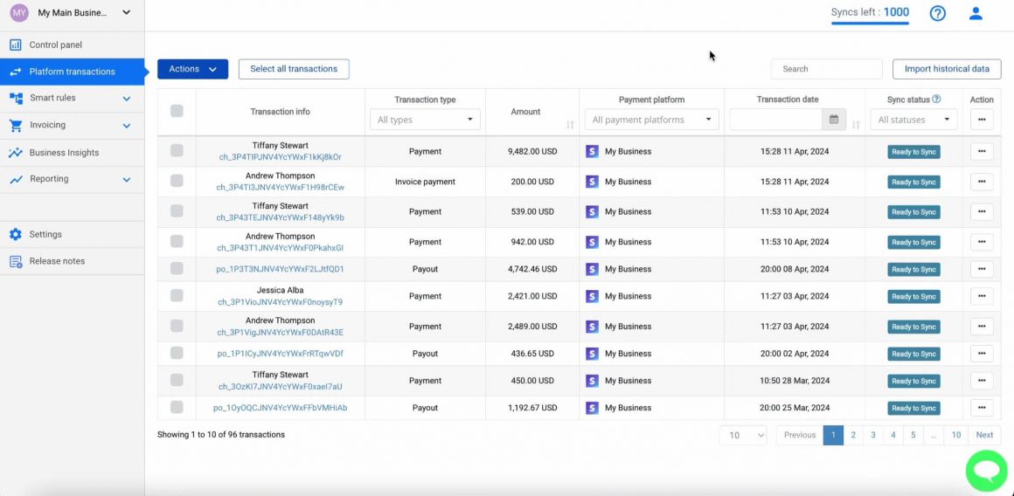Jump to pagination page 10
This screenshot has width=1014, height=496.
click(955, 435)
